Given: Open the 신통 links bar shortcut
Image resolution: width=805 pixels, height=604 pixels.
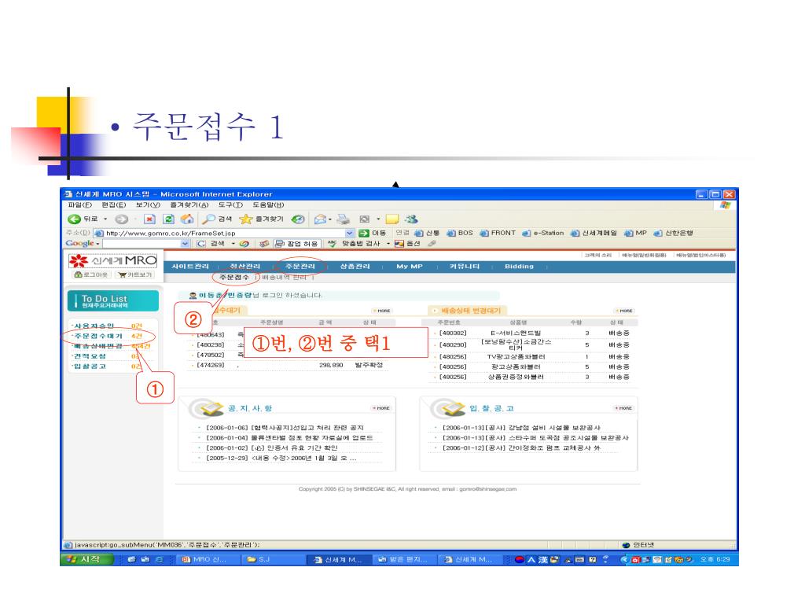Looking at the screenshot, I should coord(427,233).
